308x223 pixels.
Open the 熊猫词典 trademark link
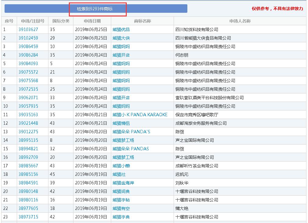pos(121,191)
